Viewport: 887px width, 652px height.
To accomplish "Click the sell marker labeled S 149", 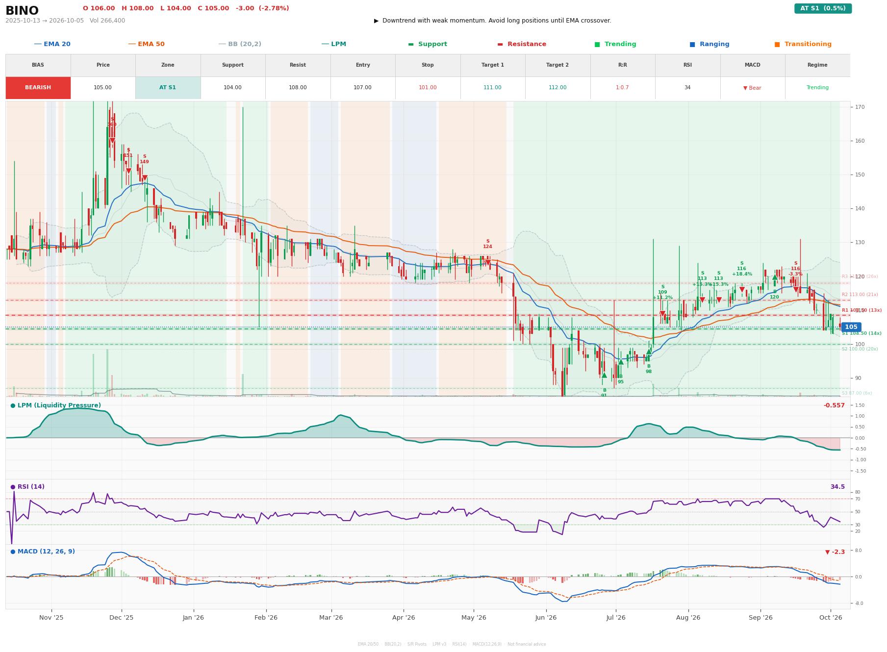I will click(x=144, y=178).
